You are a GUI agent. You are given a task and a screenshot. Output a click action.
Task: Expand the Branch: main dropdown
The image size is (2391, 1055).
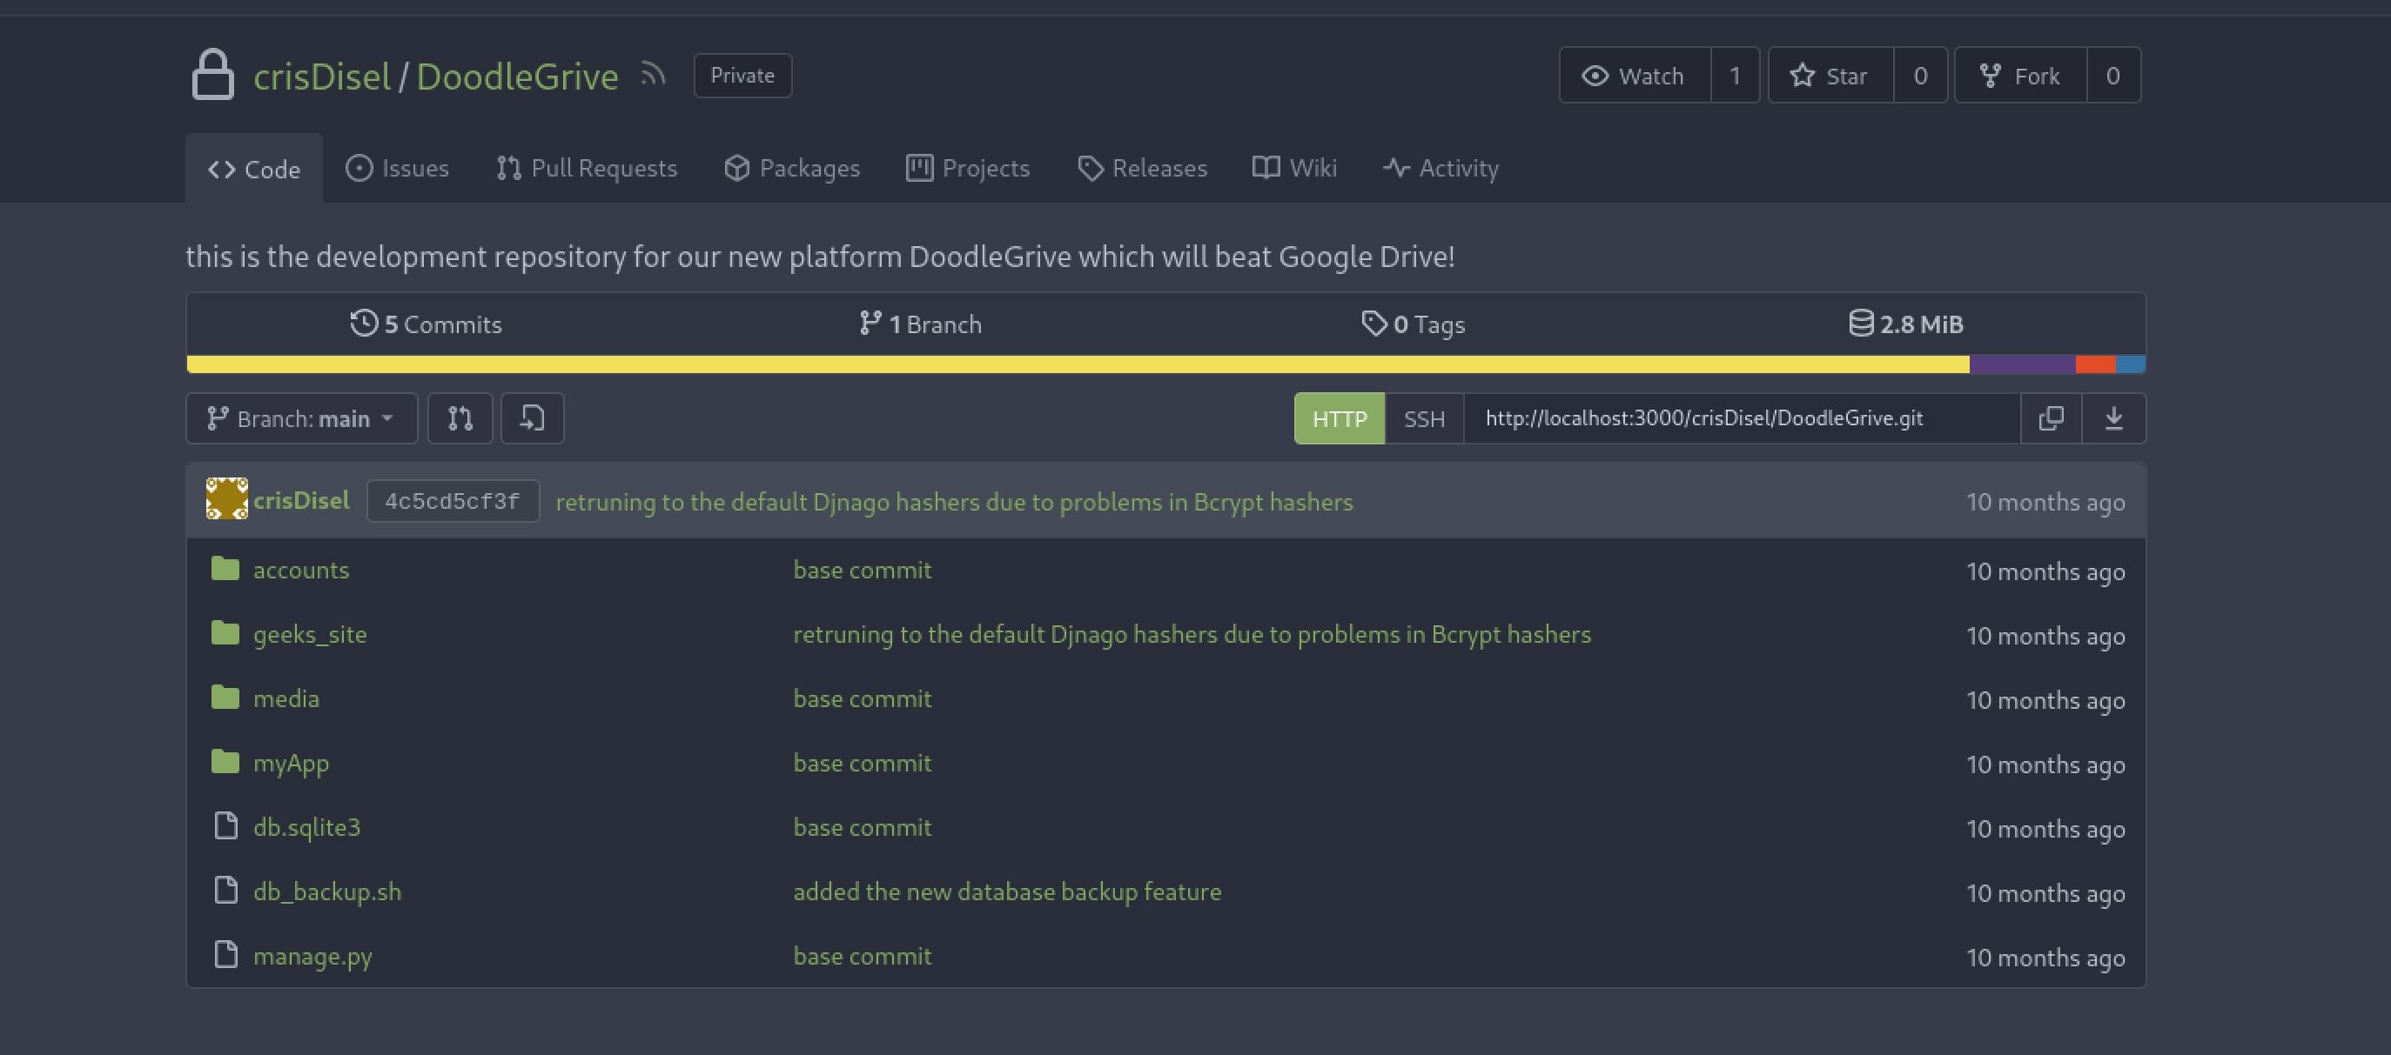click(x=302, y=418)
